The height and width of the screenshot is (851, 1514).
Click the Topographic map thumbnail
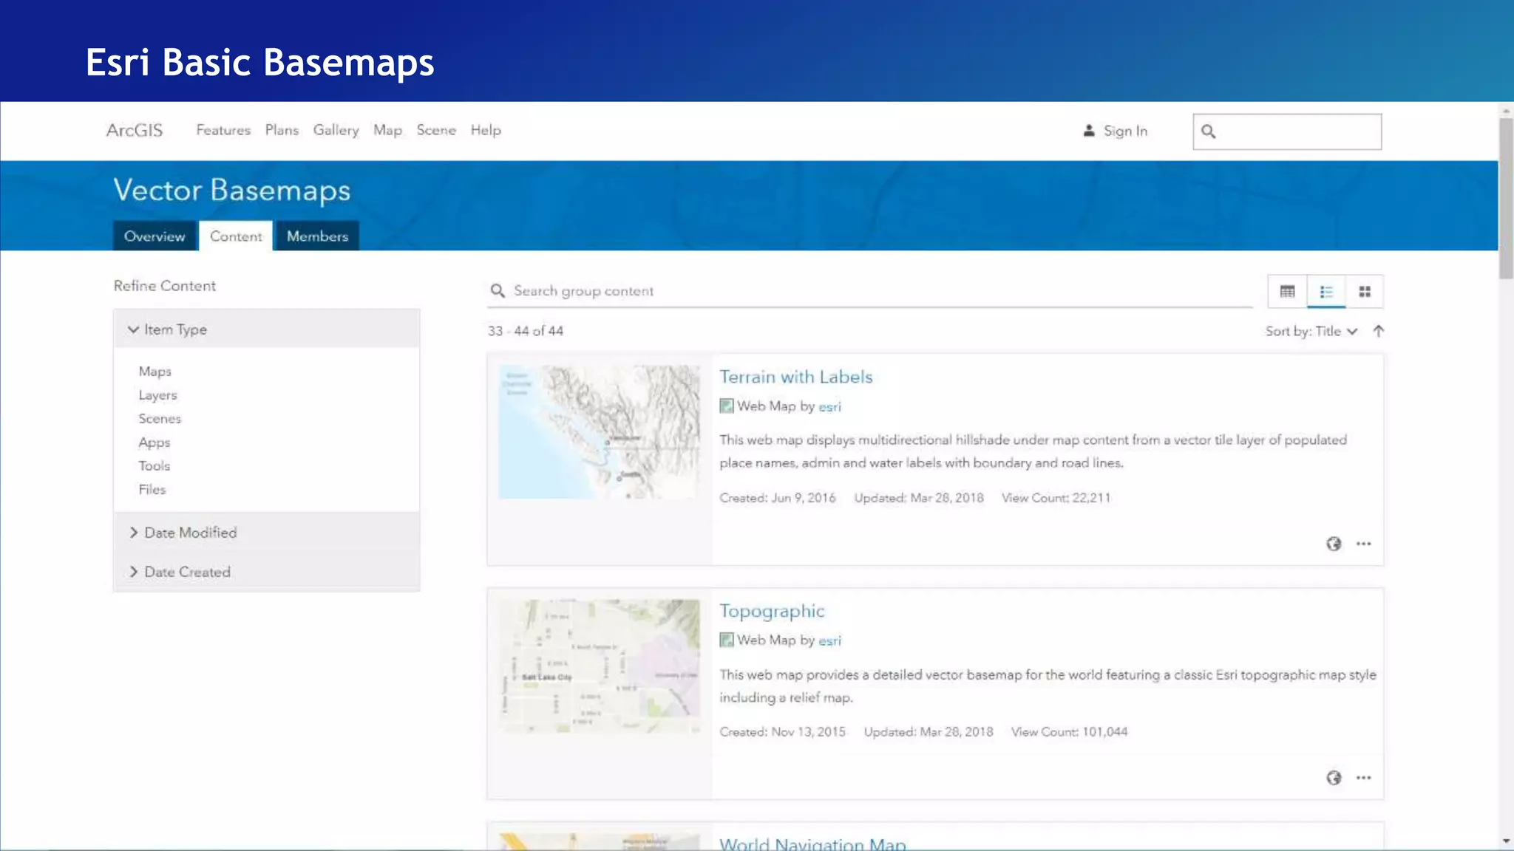pos(599,666)
